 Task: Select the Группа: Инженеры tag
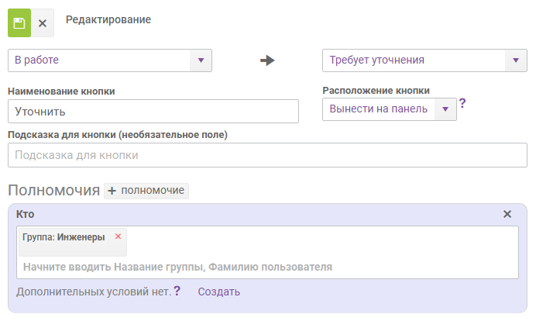click(x=64, y=237)
